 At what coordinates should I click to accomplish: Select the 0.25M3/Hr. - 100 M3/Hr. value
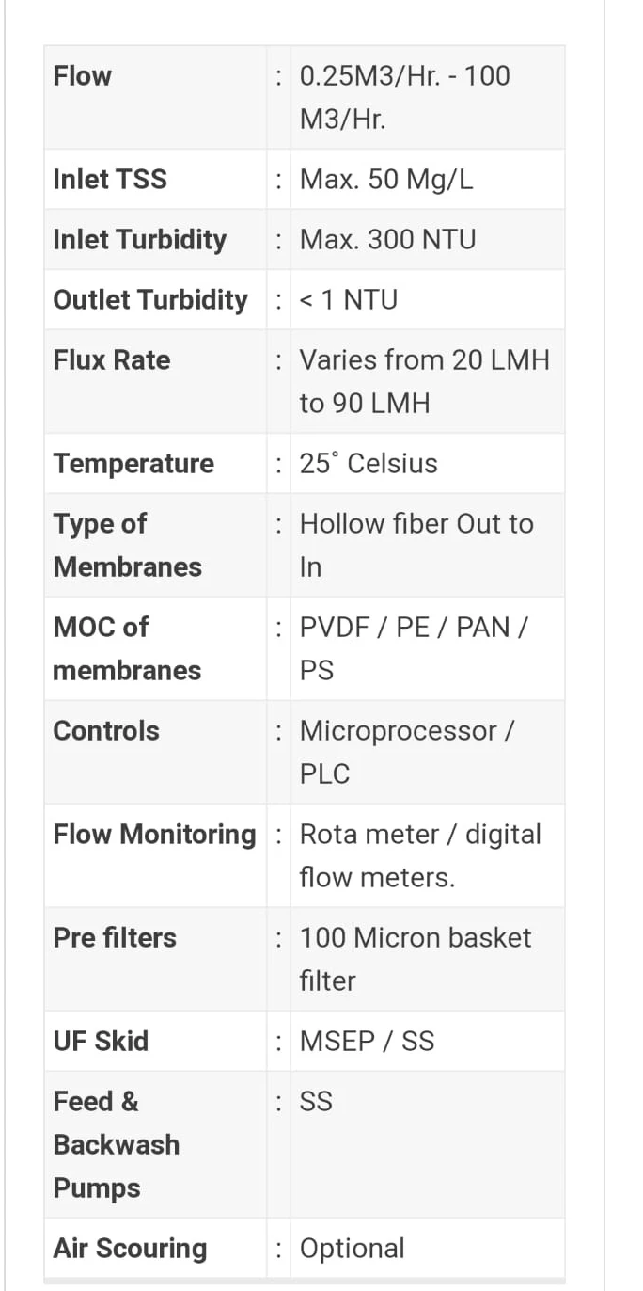pos(404,98)
